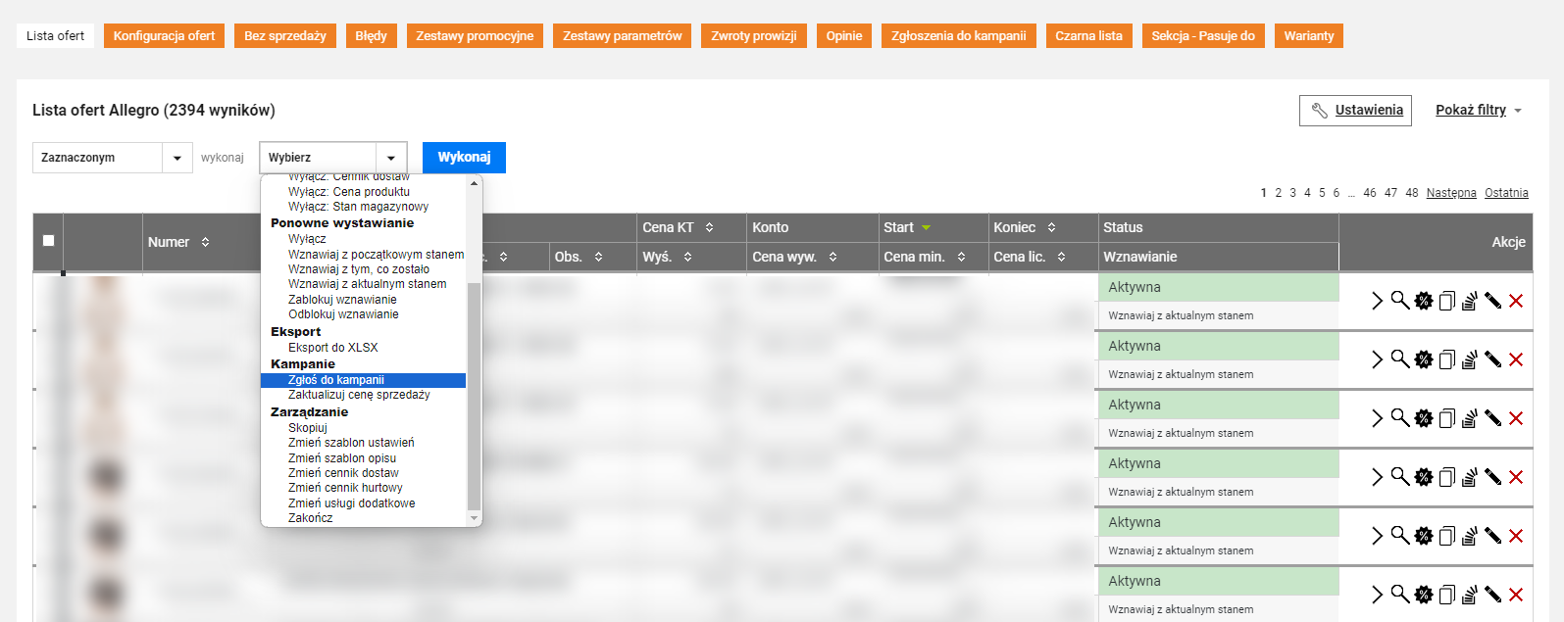Switch to the Zestawy promocyjne tab

pos(475,36)
